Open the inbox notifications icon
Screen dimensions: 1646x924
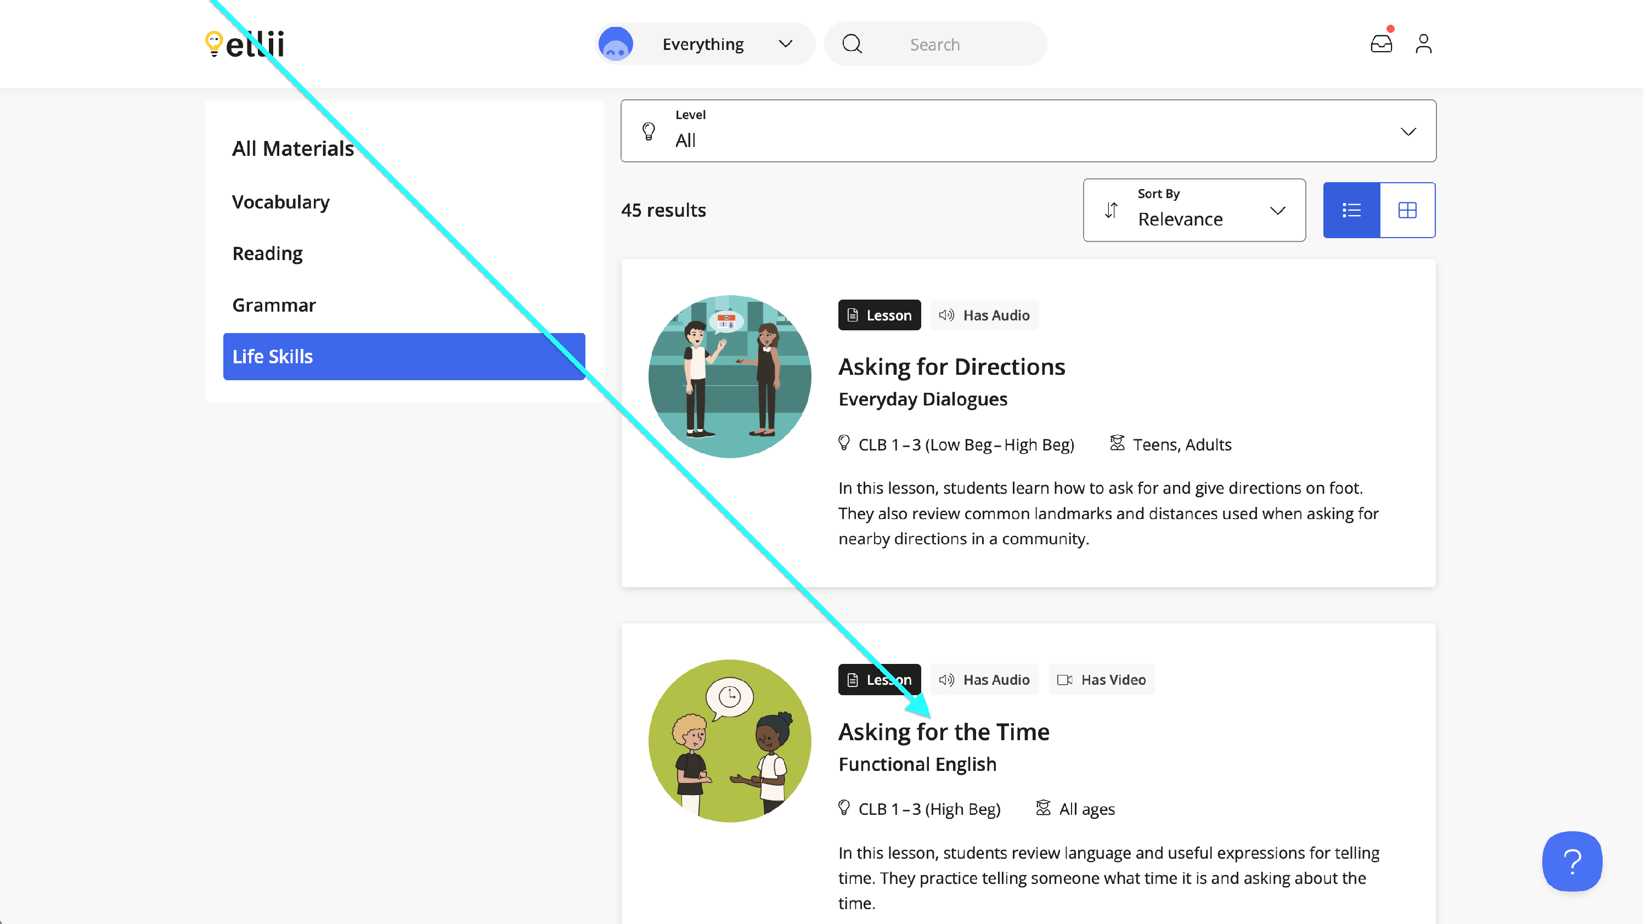[1381, 43]
